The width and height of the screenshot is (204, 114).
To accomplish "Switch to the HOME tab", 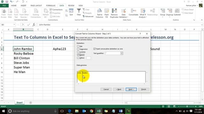I will 14,6.
